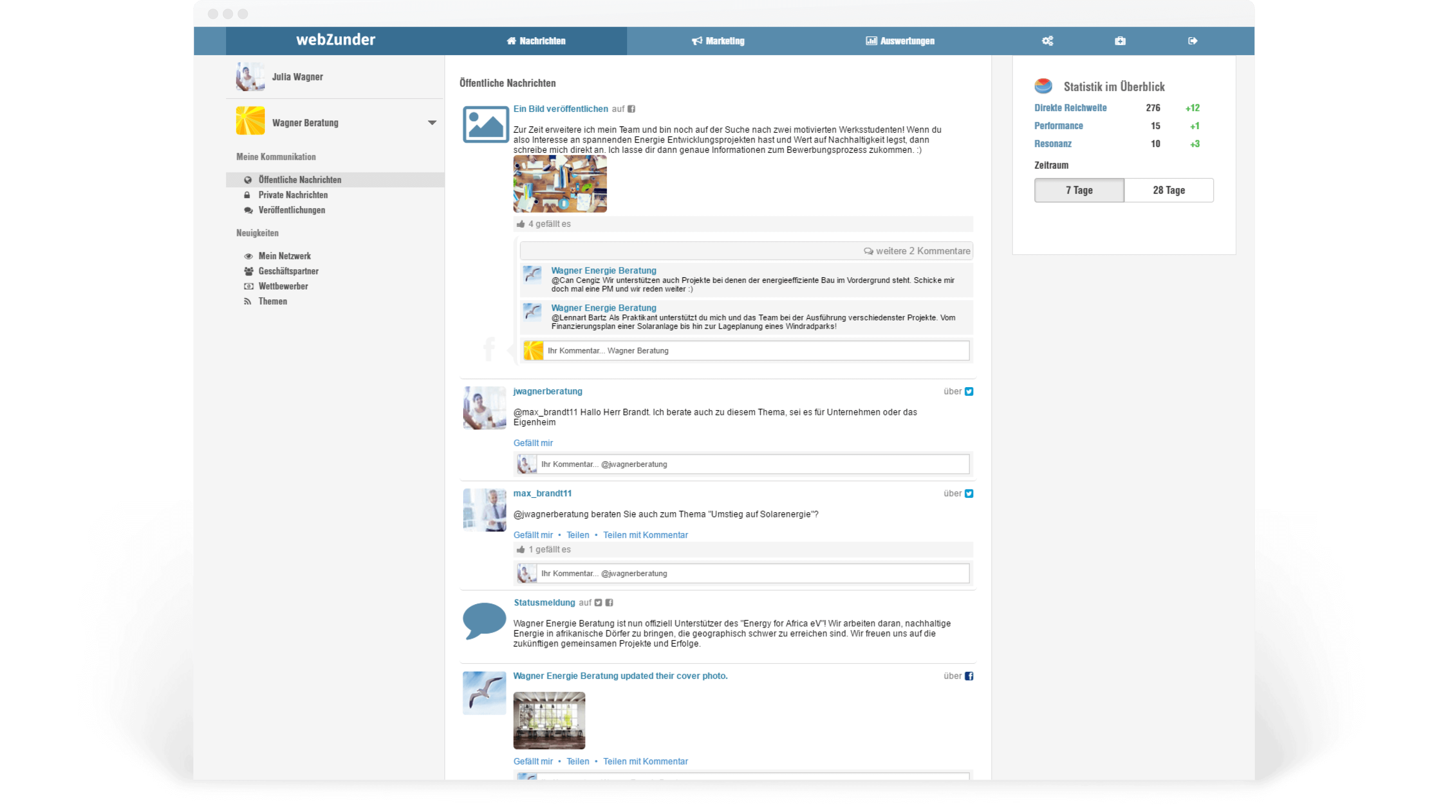Image resolution: width=1434 pixels, height=807 pixels.
Task: Expand weitere 2 Kommentare
Action: click(x=917, y=251)
